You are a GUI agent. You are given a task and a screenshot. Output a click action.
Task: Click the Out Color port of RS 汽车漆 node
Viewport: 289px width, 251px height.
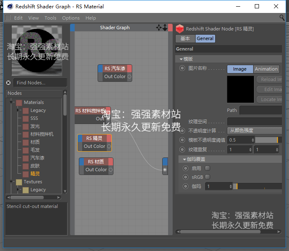click(129, 76)
